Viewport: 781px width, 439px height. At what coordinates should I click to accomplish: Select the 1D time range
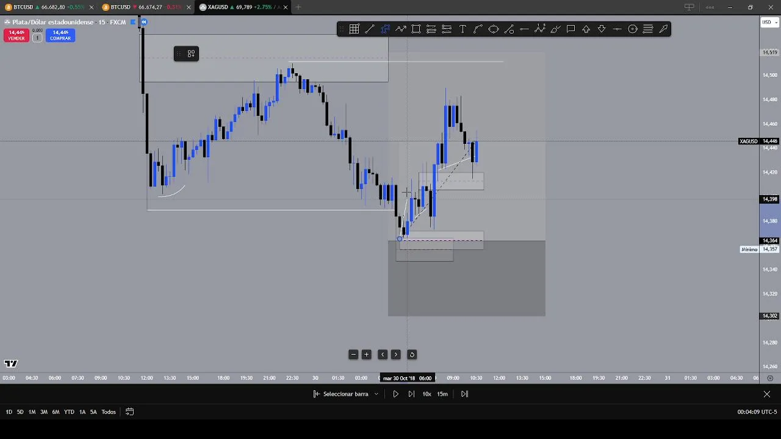point(9,412)
